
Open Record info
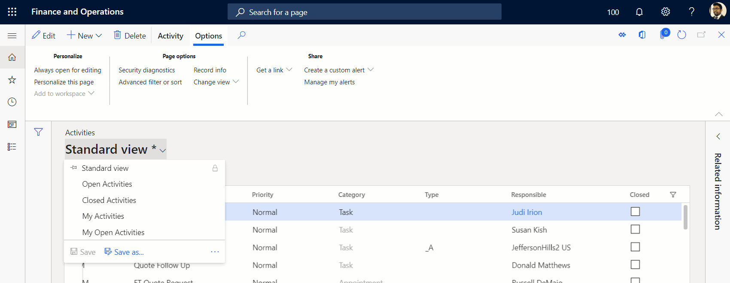(x=210, y=70)
